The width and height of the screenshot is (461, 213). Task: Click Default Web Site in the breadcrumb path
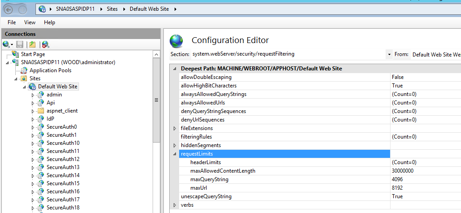coord(149,9)
